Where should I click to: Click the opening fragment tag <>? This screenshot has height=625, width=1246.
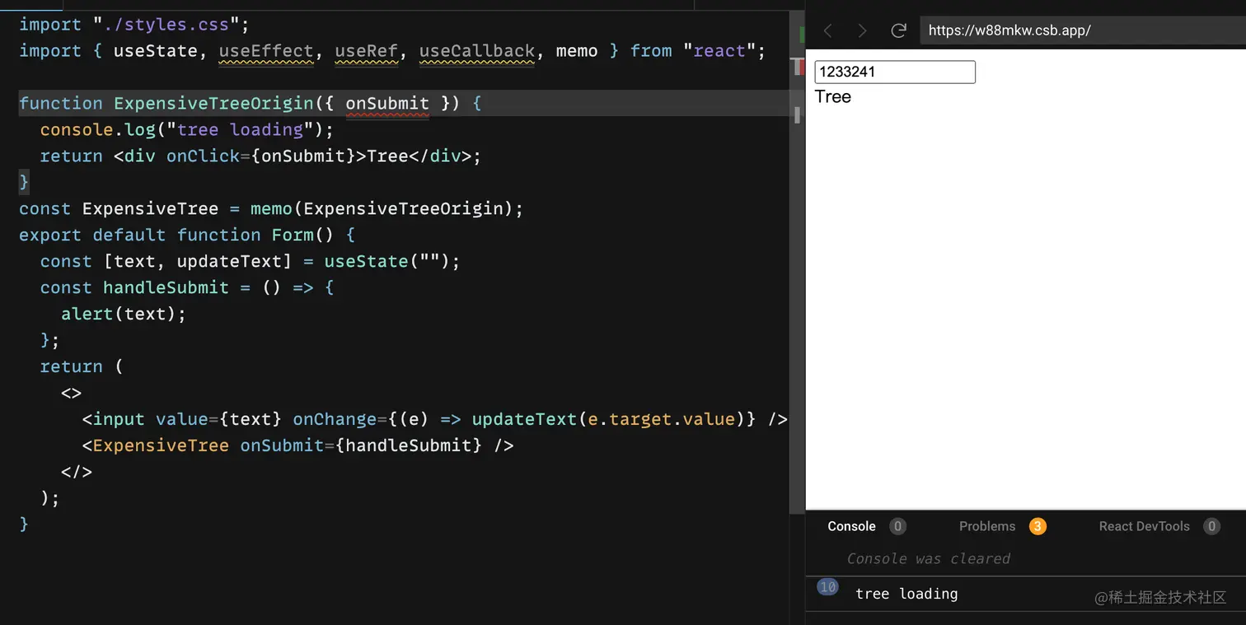(x=72, y=394)
